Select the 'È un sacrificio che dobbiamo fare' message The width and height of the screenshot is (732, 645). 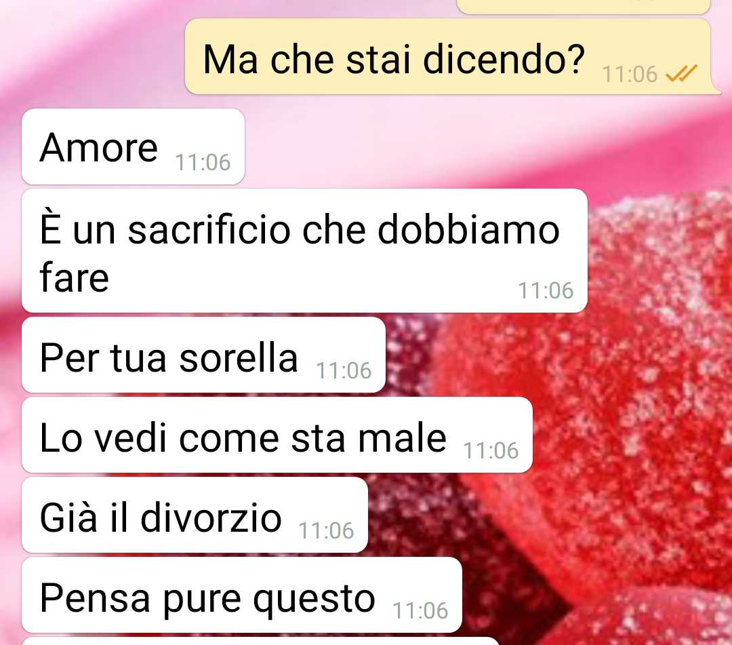tap(304, 251)
